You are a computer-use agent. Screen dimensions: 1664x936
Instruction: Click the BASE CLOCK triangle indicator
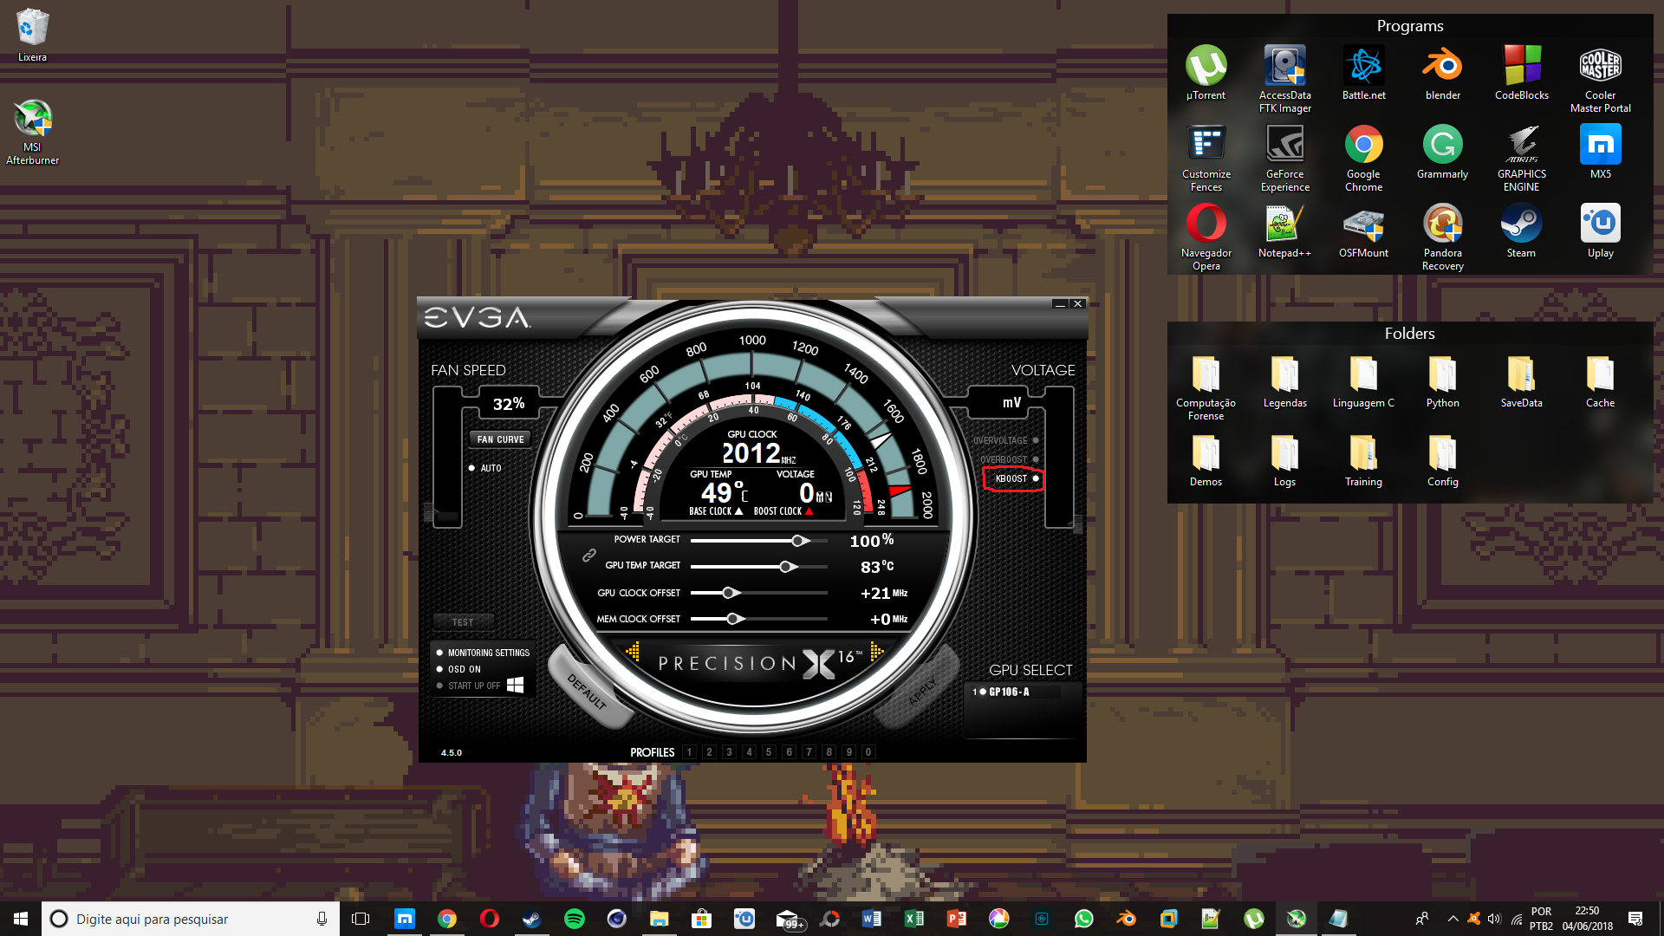pos(738,511)
